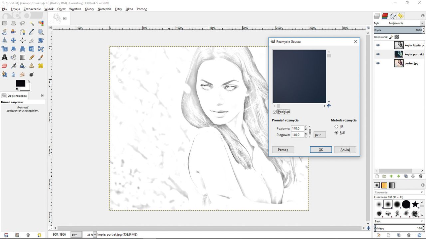
Task: Open the Tryb layer mode dropdown
Action: (x=422, y=23)
